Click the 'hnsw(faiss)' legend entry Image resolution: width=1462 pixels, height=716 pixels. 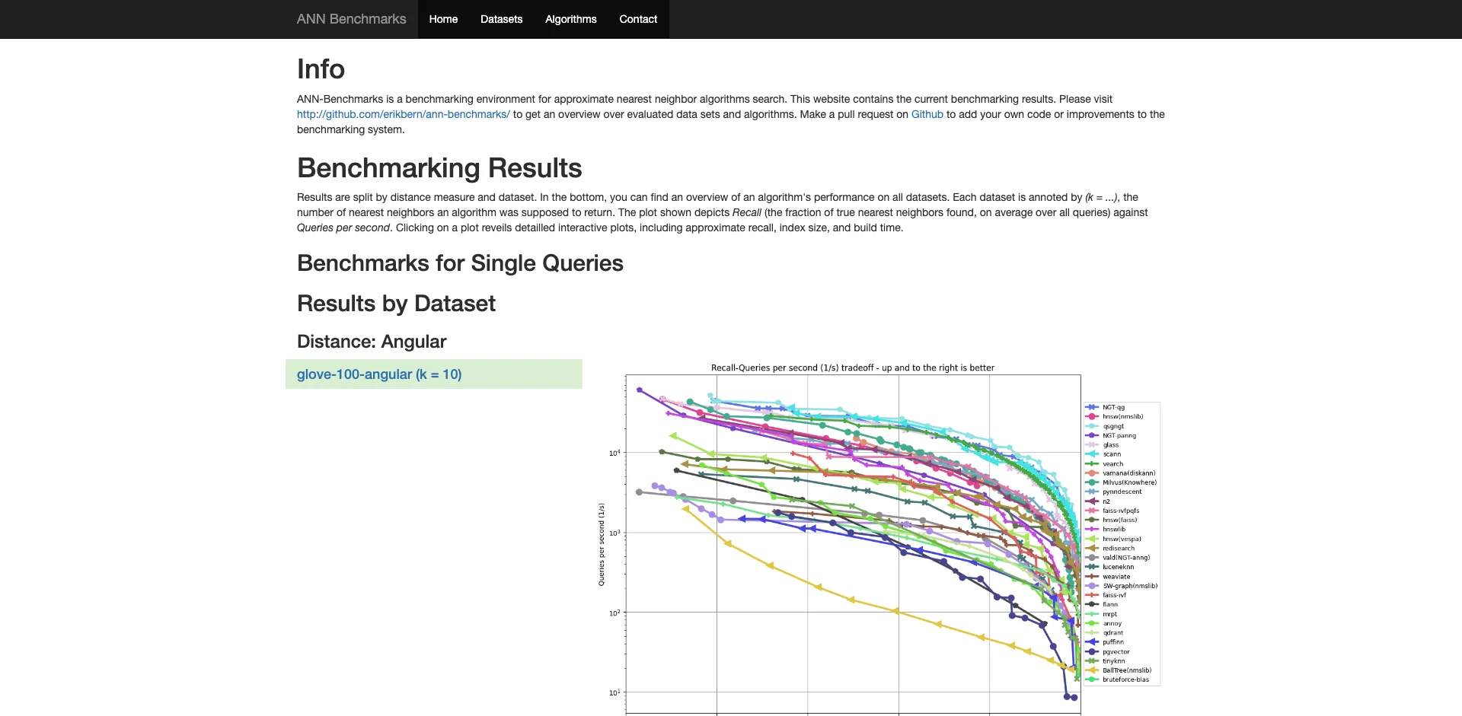tap(1120, 520)
